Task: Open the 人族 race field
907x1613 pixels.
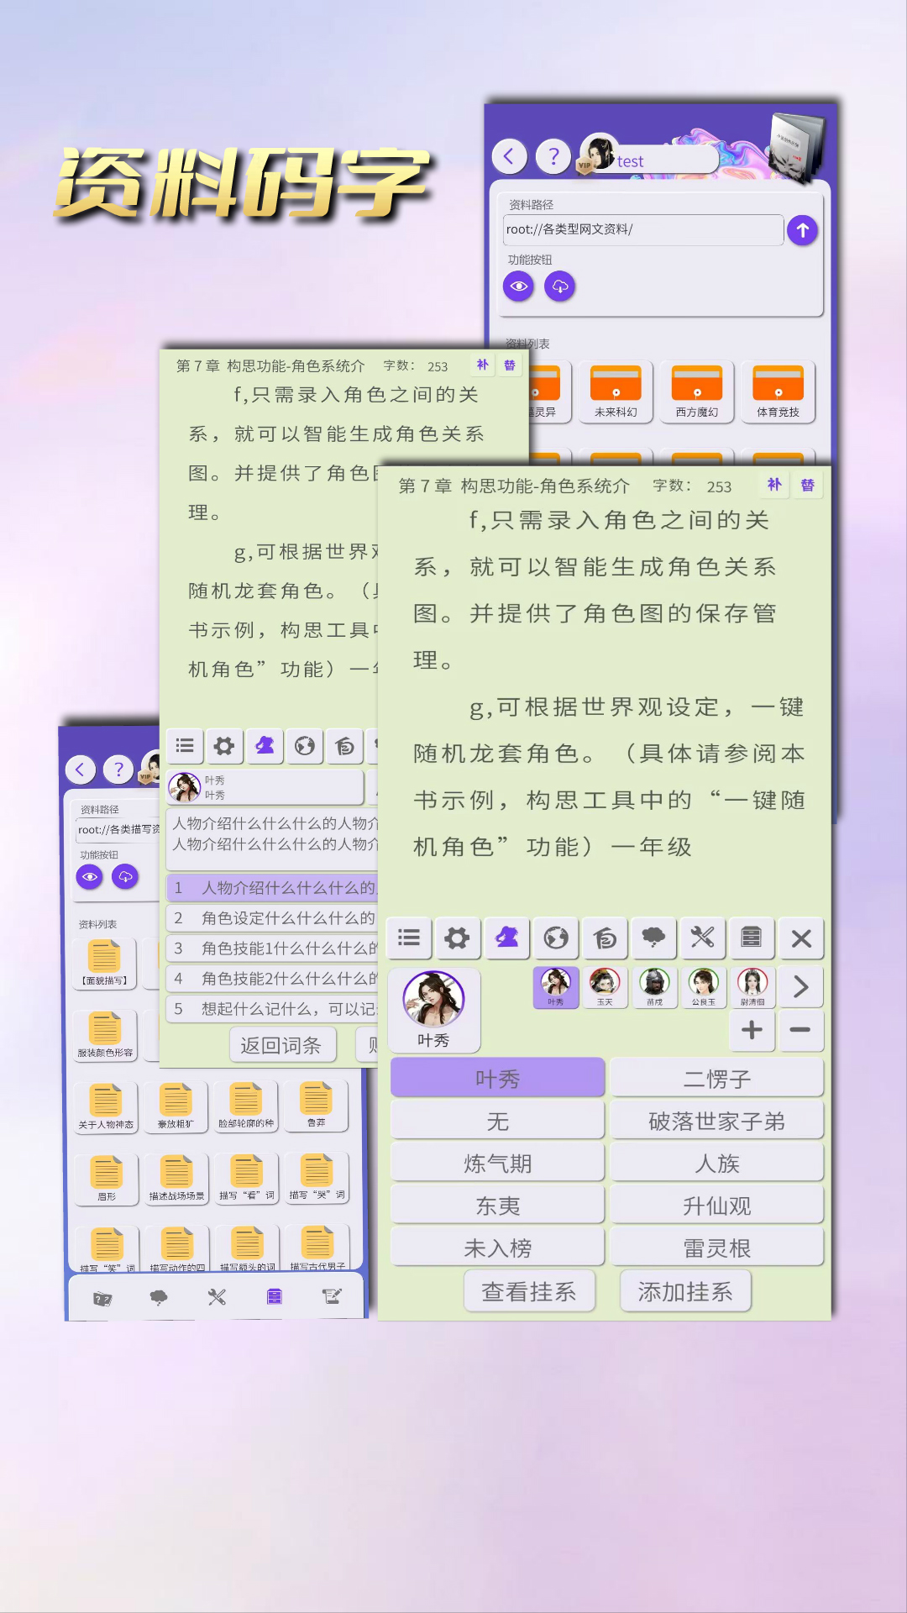Action: click(716, 1164)
